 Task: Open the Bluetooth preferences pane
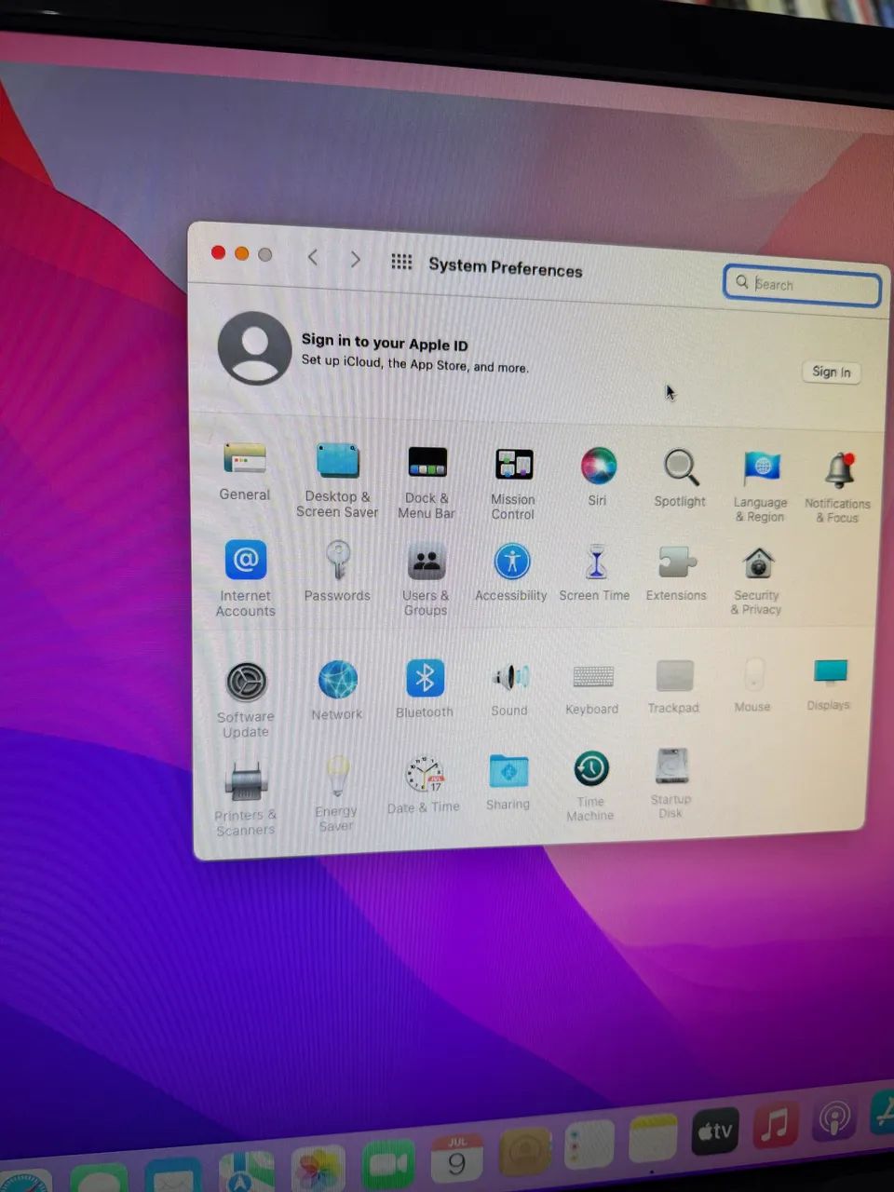(x=425, y=688)
